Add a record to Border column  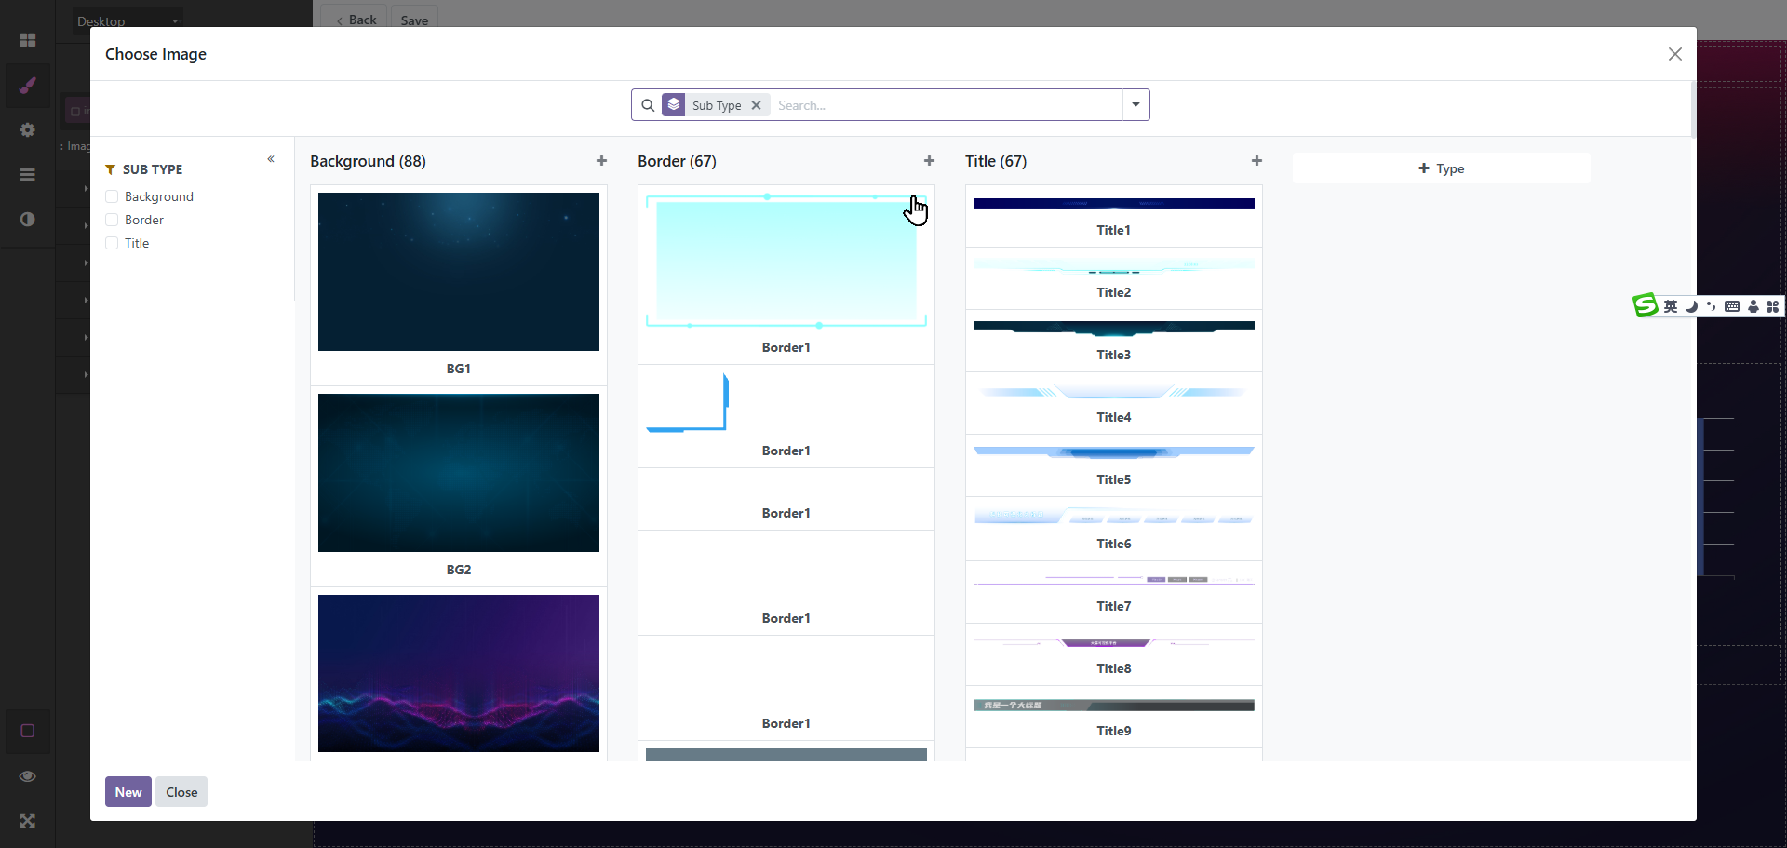point(929,161)
